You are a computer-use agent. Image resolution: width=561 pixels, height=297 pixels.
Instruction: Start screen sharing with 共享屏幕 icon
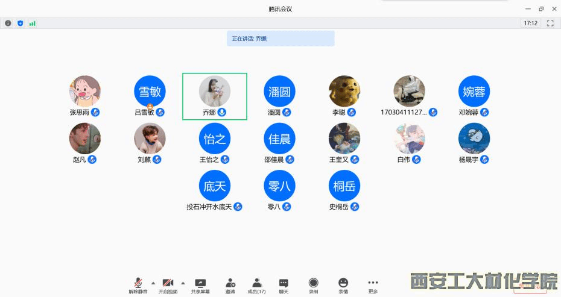(x=200, y=284)
